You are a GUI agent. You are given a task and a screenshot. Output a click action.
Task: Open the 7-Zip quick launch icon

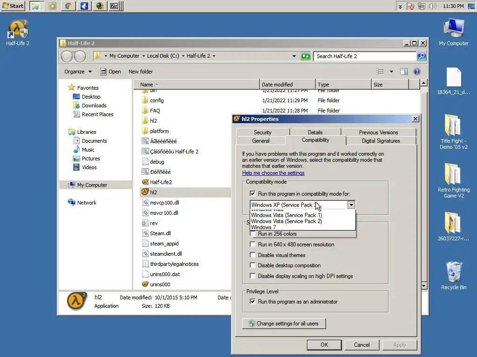pyautogui.click(x=114, y=6)
